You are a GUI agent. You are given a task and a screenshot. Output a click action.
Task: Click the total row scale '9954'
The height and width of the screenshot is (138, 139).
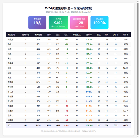[38, 125]
